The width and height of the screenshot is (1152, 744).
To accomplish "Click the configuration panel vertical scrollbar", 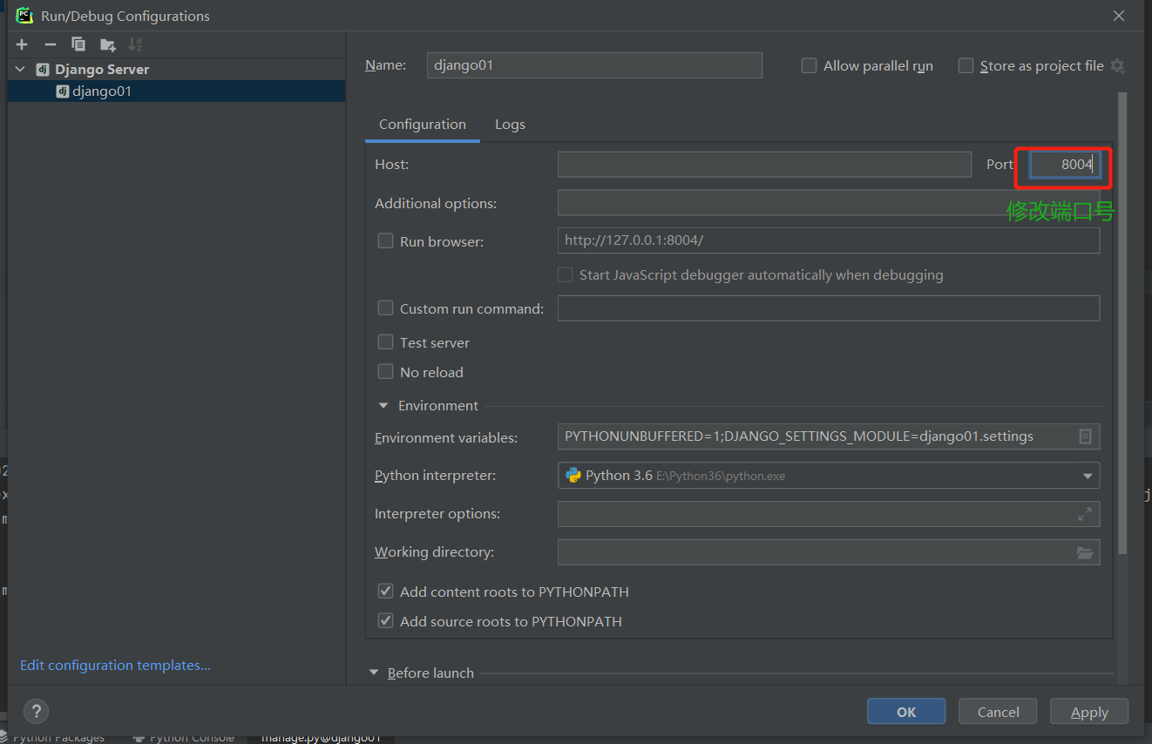I will (x=1122, y=322).
